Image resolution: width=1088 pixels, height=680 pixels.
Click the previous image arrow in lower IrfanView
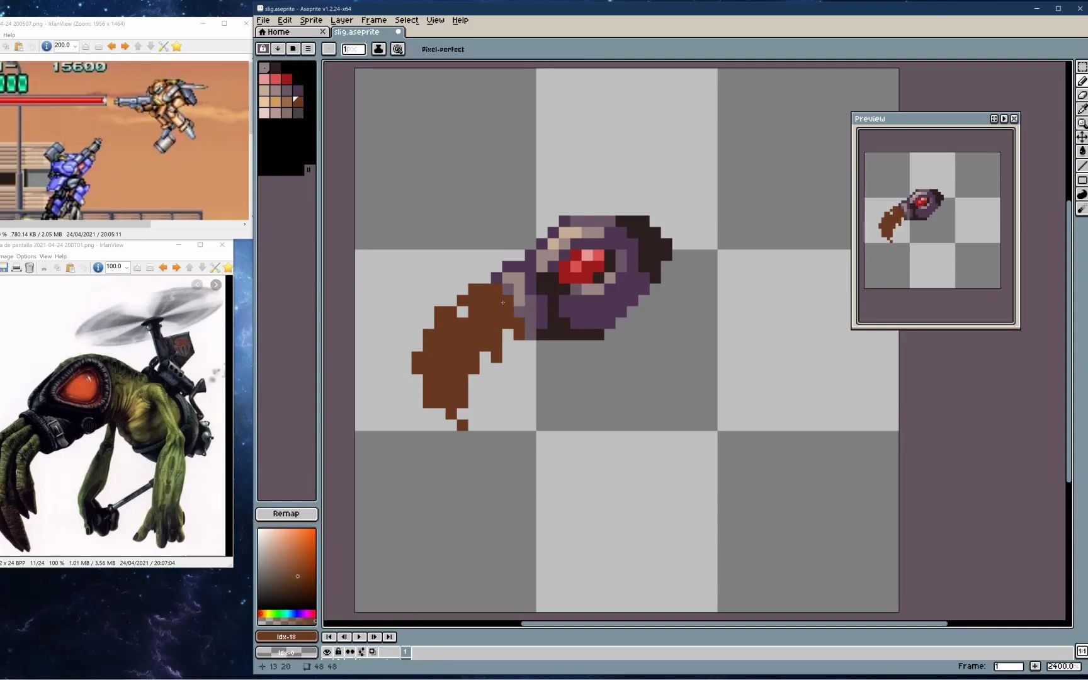point(163,268)
